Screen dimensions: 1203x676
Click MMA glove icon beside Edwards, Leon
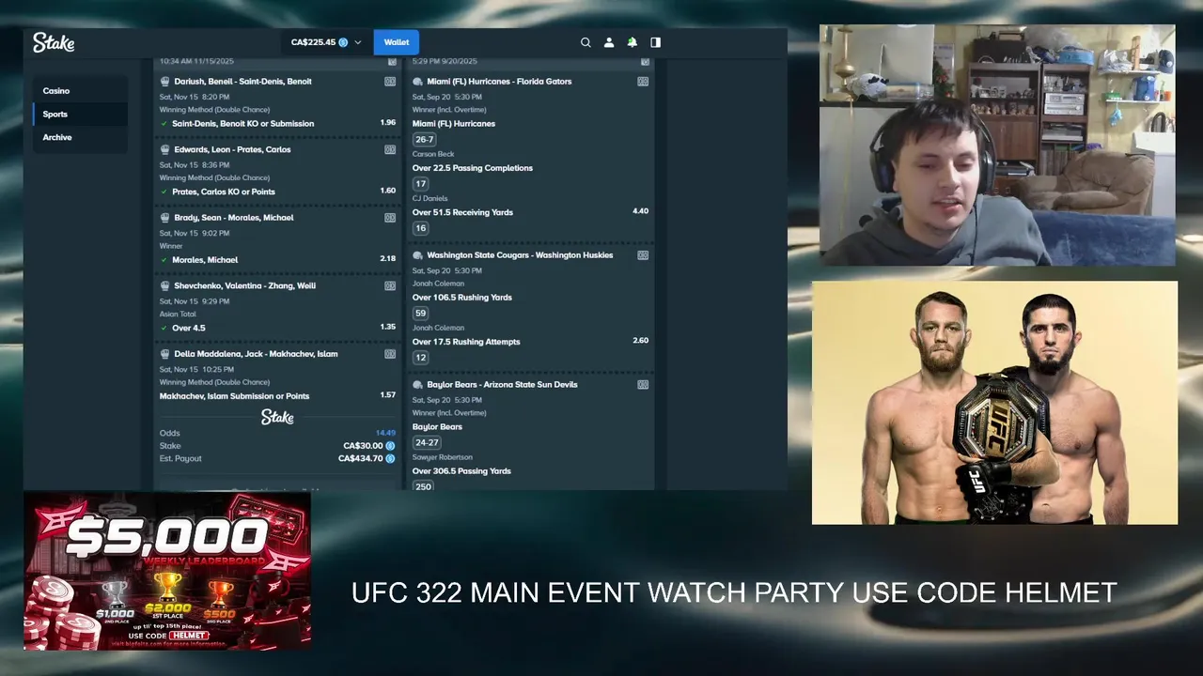pyautogui.click(x=164, y=149)
